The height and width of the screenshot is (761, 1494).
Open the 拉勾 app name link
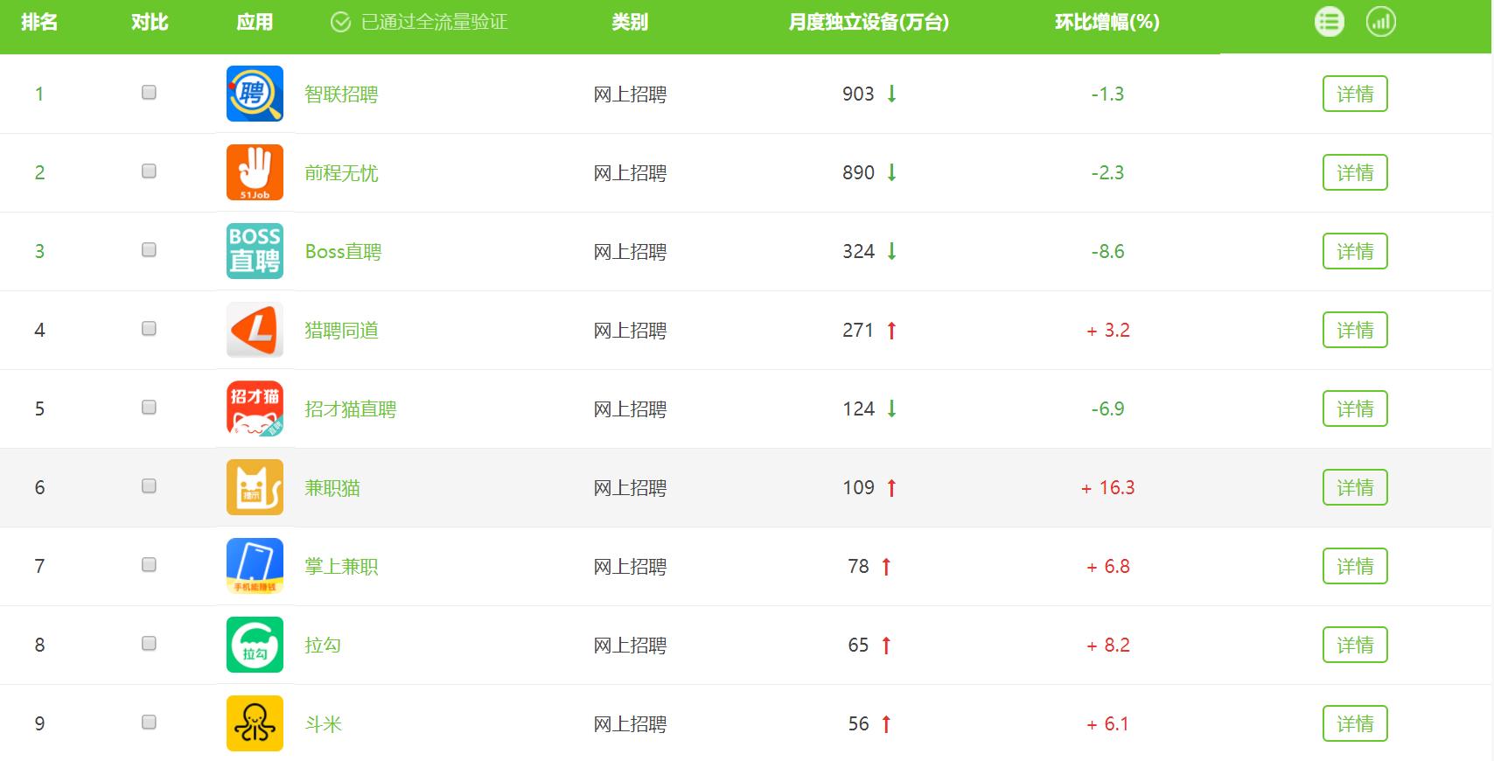[323, 646]
